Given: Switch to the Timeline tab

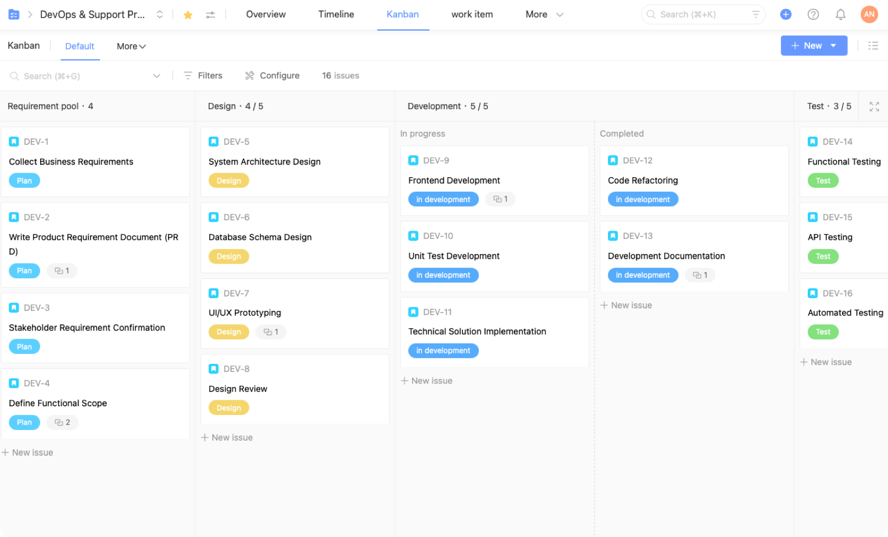Looking at the screenshot, I should [x=336, y=15].
